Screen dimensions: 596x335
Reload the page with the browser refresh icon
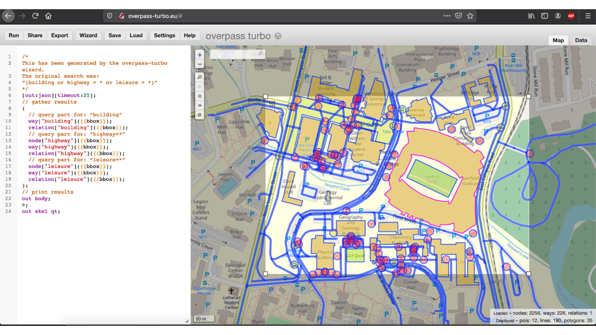coord(35,16)
